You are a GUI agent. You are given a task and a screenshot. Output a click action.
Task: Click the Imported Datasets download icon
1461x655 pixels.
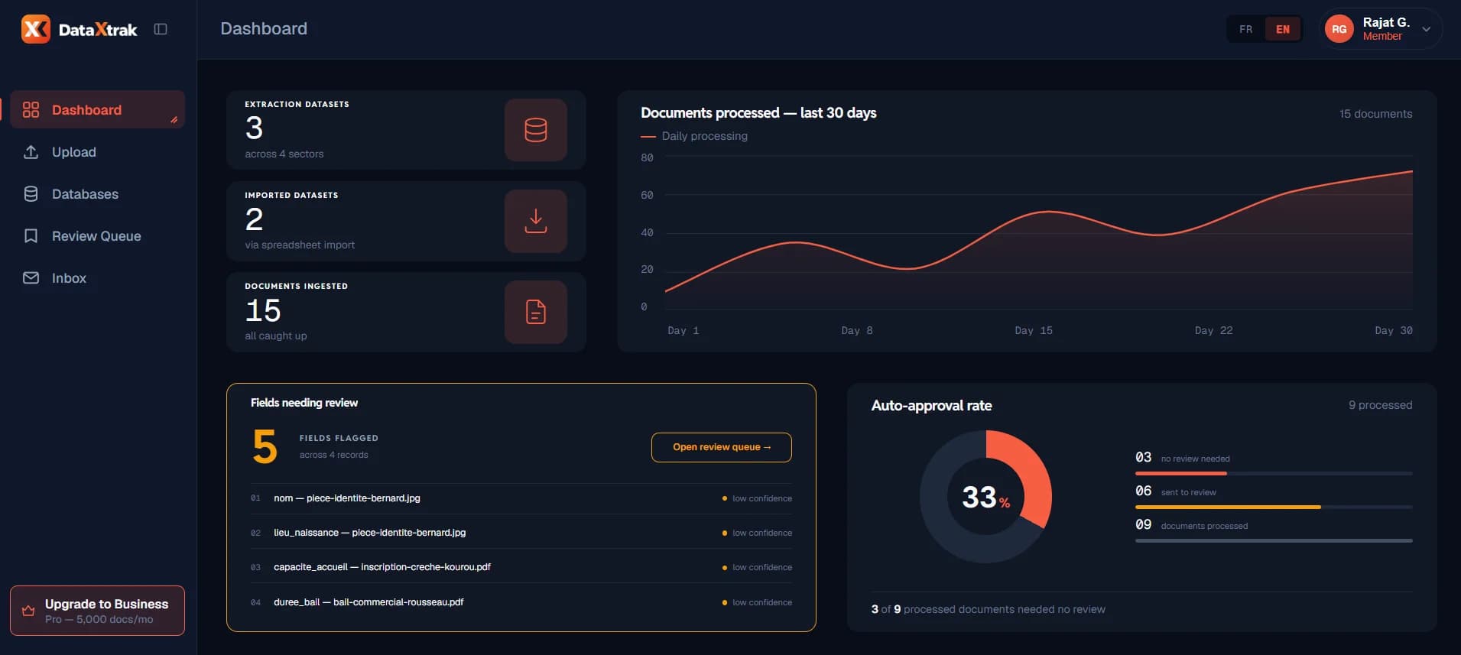(536, 221)
